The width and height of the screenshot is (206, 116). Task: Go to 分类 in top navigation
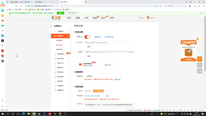coord(86,18)
